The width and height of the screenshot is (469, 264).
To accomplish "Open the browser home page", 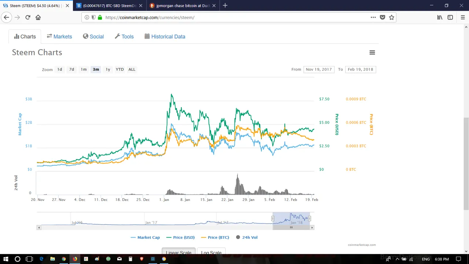I will coord(38,17).
